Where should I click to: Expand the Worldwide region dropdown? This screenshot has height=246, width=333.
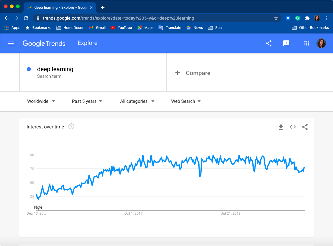[x=41, y=101]
